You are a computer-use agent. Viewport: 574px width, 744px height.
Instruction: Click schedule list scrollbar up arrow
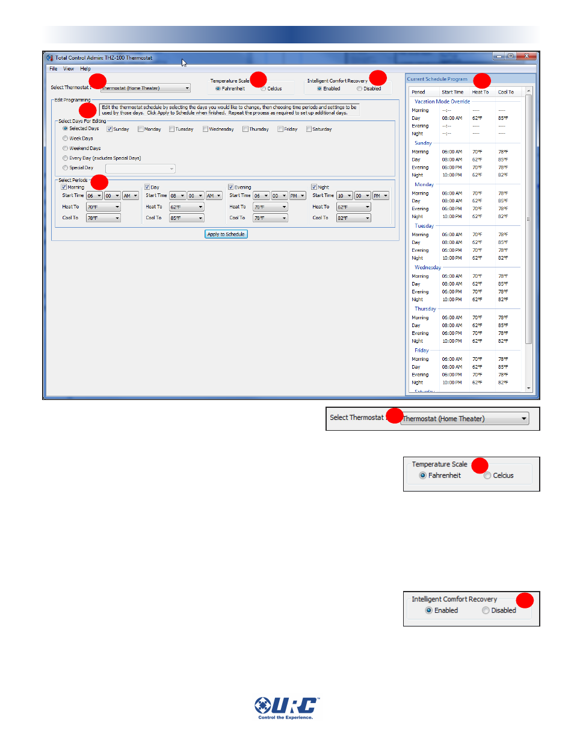(529, 91)
